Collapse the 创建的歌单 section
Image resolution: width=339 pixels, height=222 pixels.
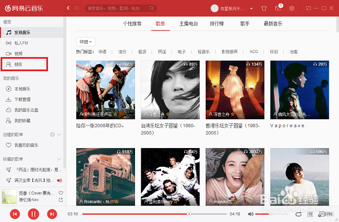59,134
